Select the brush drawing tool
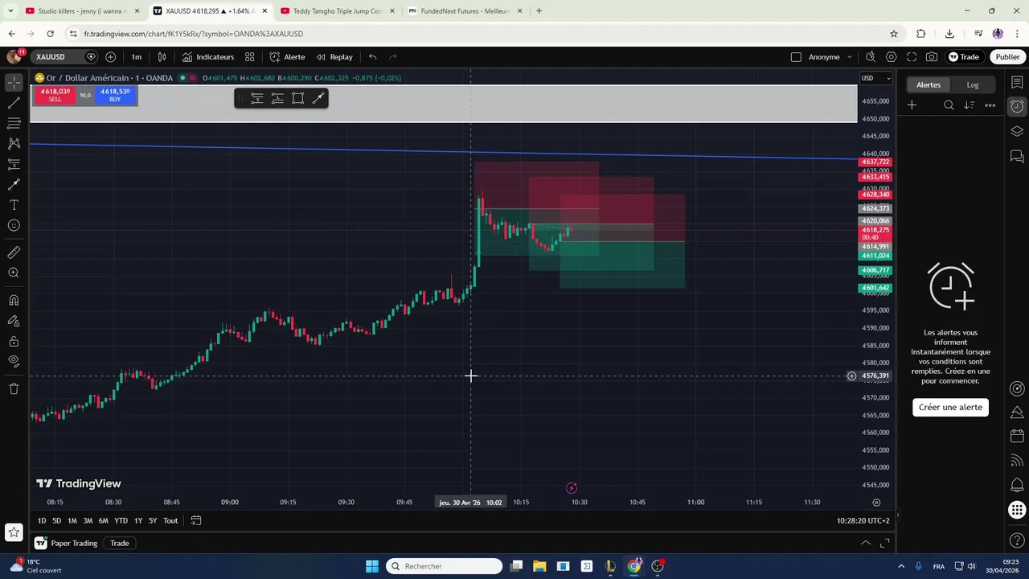The width and height of the screenshot is (1029, 579). pos(14,184)
